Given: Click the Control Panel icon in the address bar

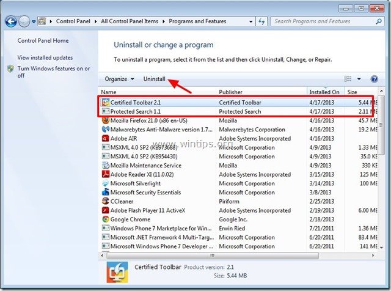Looking at the screenshot, I should 42,21.
